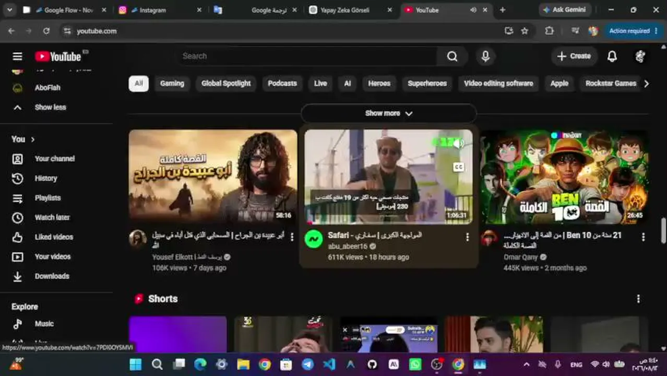Open the Omar Qany channel link

tap(521, 257)
